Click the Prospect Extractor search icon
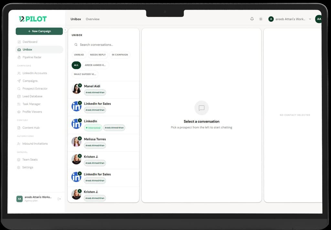331x230 pixels. tap(19, 89)
